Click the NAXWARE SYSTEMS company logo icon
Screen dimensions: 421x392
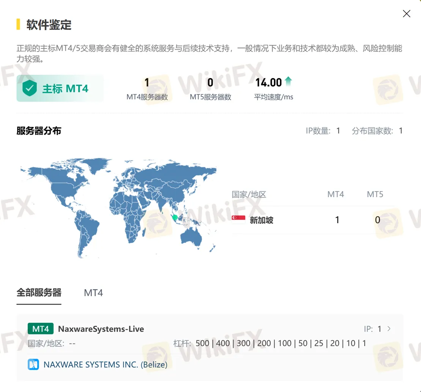(x=33, y=364)
